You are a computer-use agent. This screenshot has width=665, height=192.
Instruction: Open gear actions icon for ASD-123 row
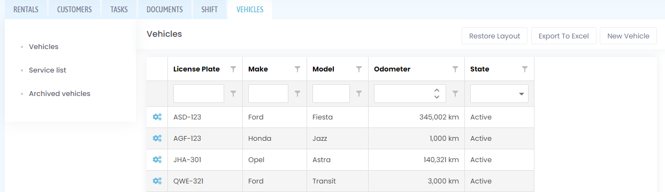[157, 117]
